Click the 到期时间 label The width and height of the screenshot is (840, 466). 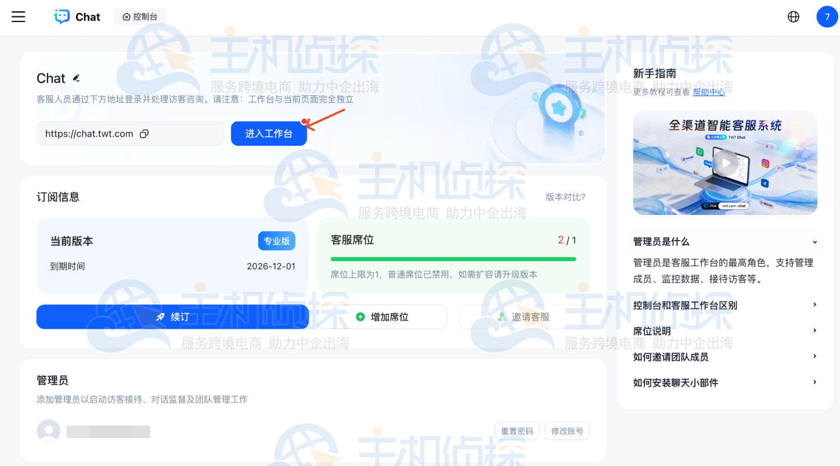[x=67, y=267]
